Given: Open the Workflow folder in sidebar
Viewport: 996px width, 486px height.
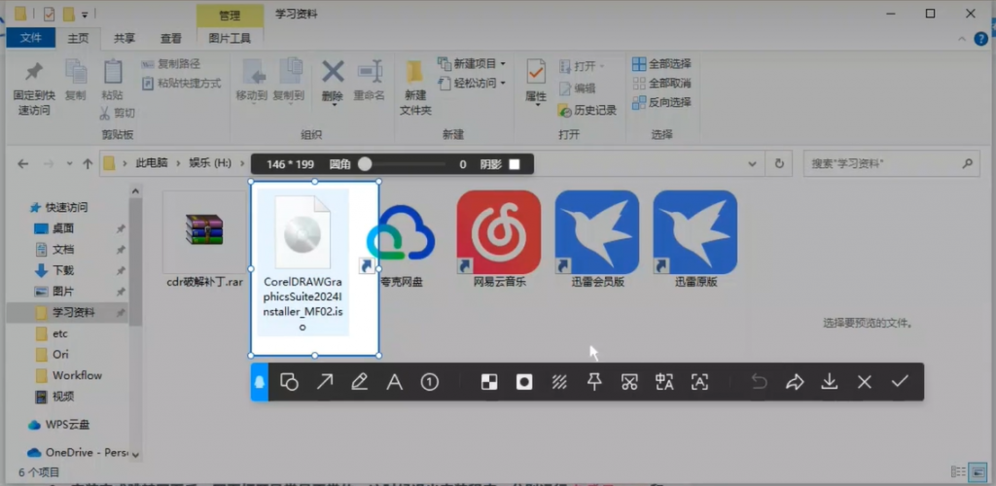Looking at the screenshot, I should (77, 375).
